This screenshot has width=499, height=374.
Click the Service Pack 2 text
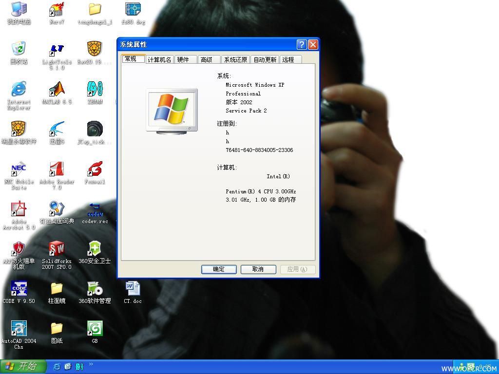(x=246, y=111)
